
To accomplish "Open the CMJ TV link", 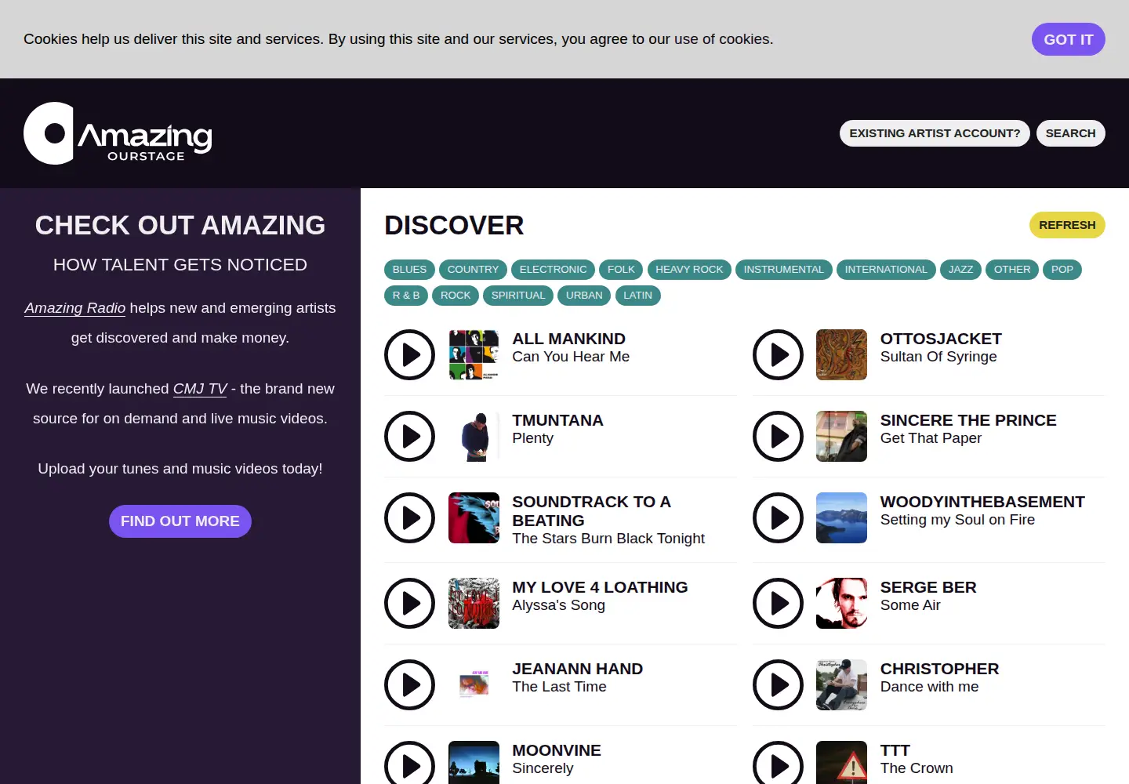I will point(200,389).
